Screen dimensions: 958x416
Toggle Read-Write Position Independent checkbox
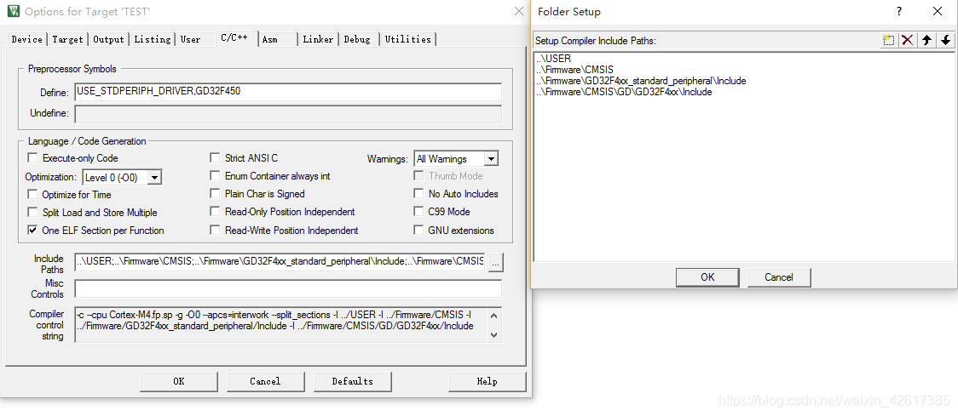coord(215,230)
